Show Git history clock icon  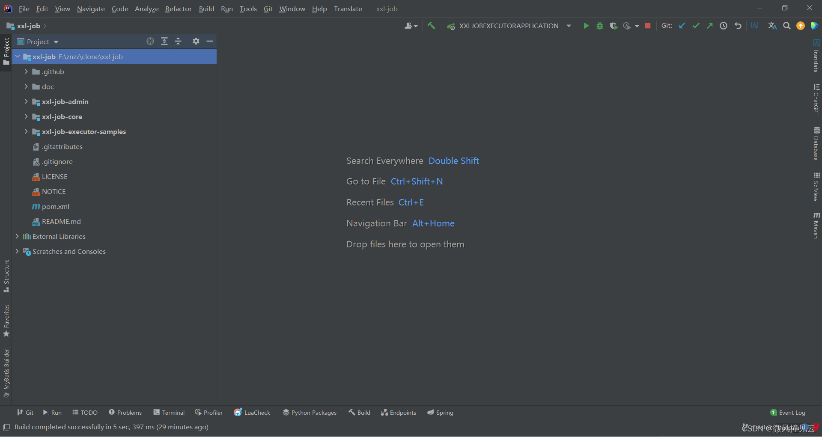(724, 26)
